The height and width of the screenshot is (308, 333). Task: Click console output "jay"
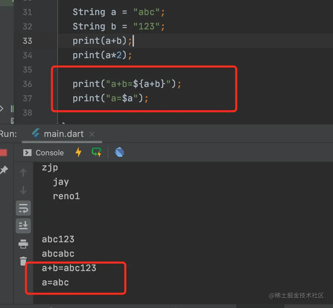(x=61, y=182)
